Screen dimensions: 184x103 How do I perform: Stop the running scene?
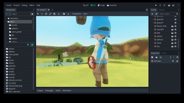pos(164,5)
